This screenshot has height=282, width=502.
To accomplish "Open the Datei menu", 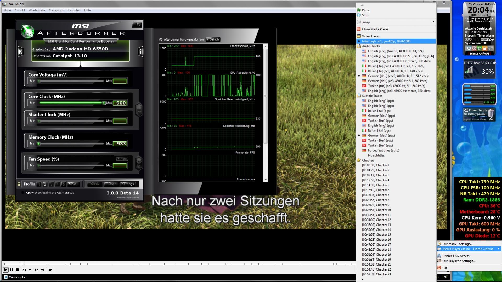I will tap(8, 10).
